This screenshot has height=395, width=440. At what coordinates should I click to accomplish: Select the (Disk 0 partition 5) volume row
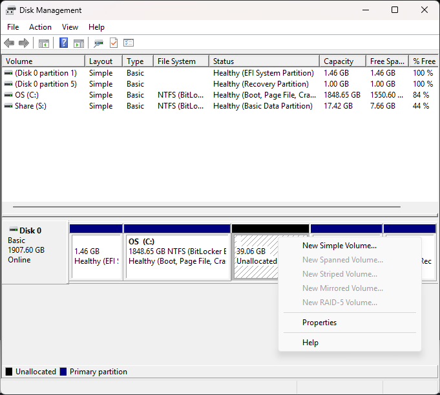pos(220,84)
